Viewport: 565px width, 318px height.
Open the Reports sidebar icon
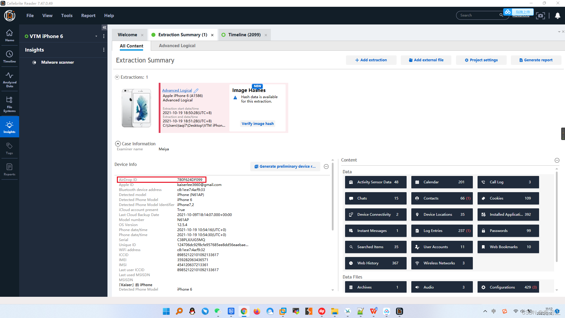[9, 170]
